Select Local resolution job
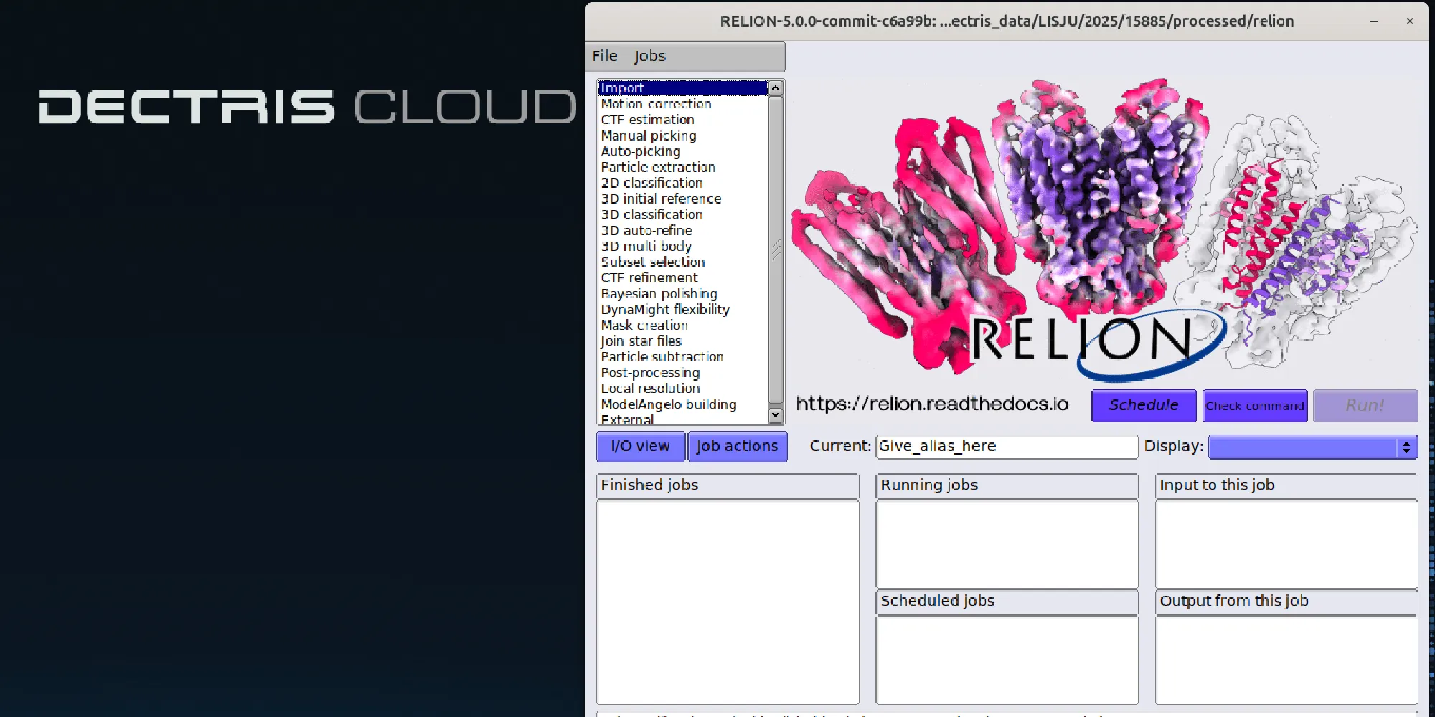 [x=682, y=388]
